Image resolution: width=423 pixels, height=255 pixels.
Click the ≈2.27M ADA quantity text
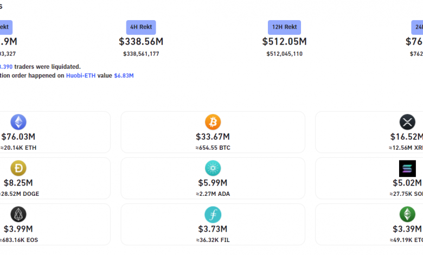point(213,194)
